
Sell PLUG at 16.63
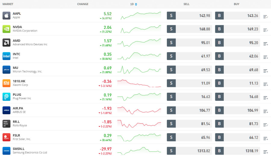(x=189, y=97)
